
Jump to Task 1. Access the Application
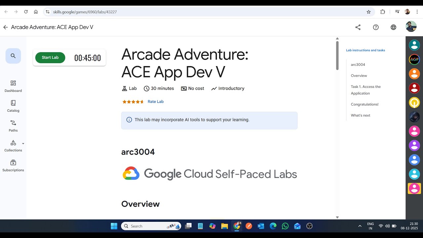(366, 90)
